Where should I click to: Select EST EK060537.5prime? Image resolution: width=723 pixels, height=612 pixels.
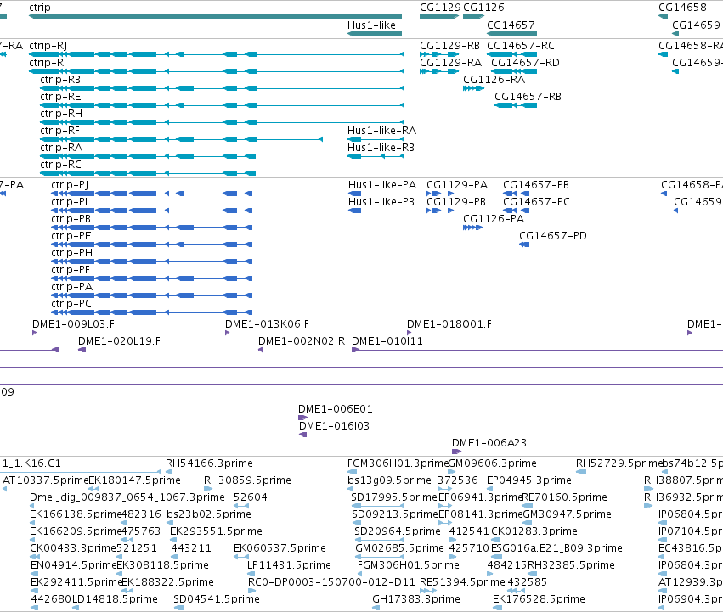click(x=241, y=557)
